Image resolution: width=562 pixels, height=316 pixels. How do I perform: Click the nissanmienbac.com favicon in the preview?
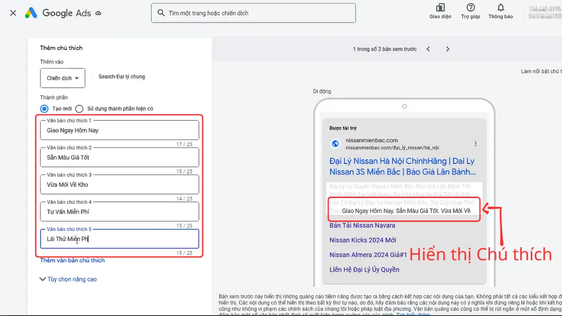pyautogui.click(x=335, y=143)
